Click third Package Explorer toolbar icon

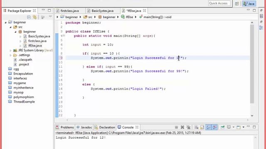point(43,17)
